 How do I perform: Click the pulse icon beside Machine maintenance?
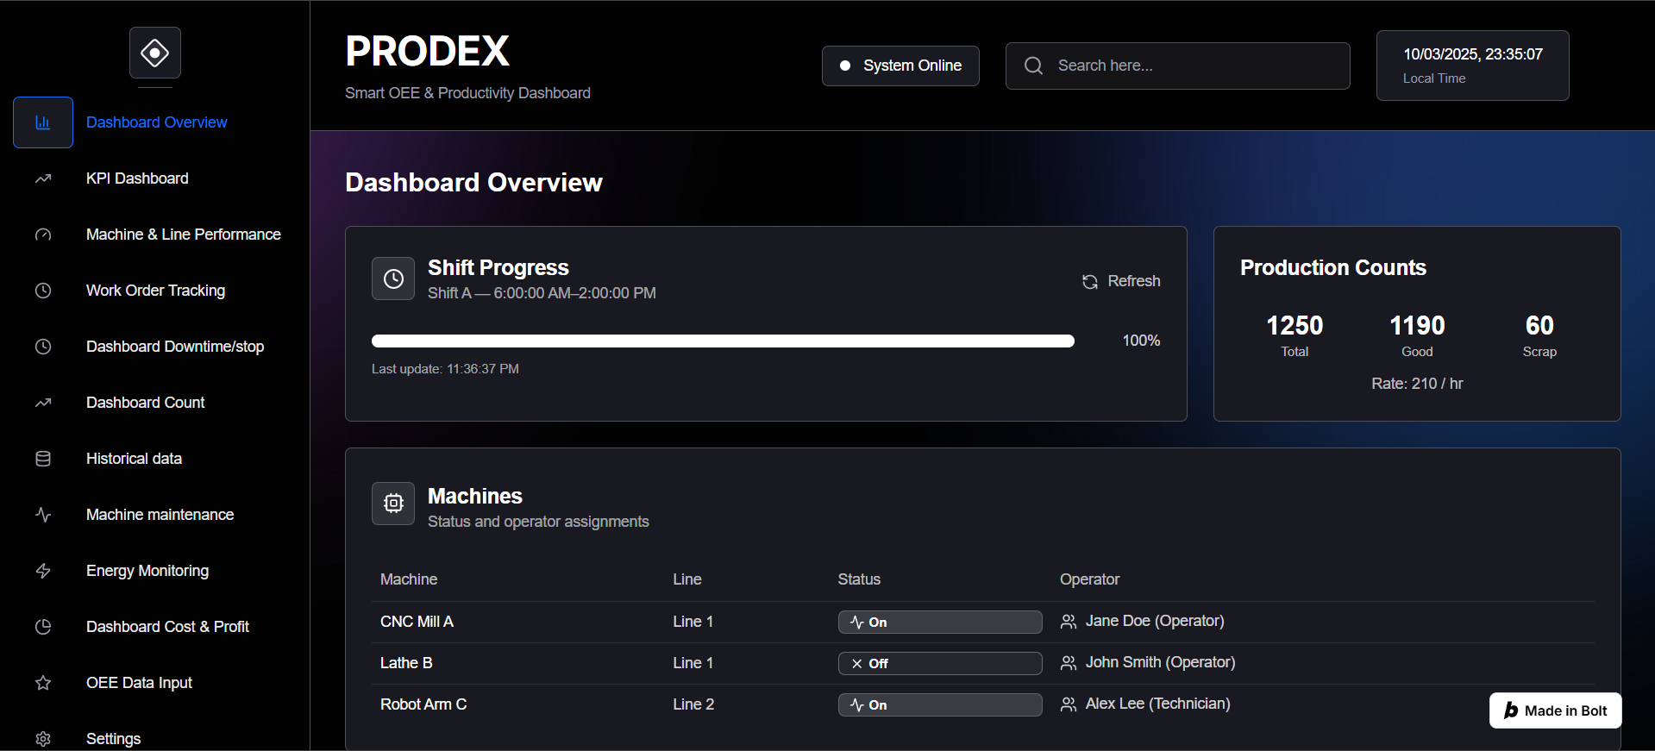[x=43, y=515]
